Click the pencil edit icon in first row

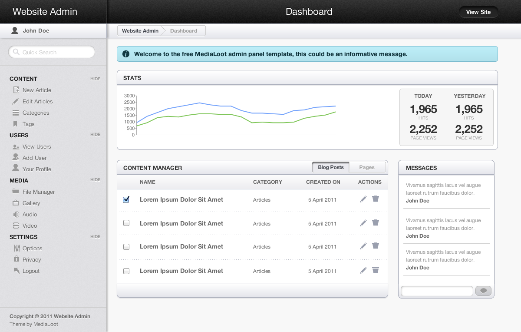(363, 199)
